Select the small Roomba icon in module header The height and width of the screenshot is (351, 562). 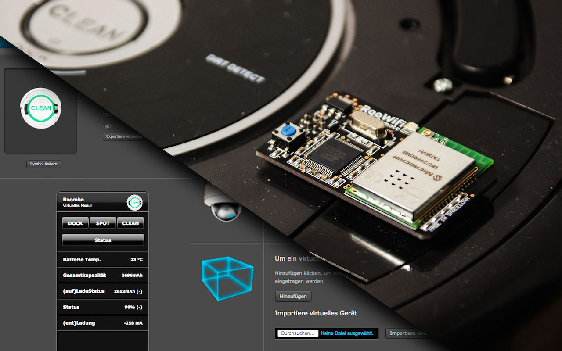pos(134,202)
